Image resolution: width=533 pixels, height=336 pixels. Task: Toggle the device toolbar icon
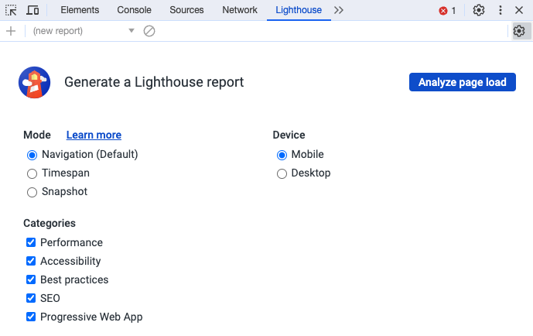pyautogui.click(x=32, y=10)
